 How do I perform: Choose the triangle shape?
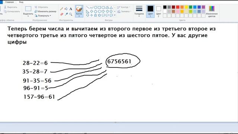pyautogui.click(x=111, y=7)
